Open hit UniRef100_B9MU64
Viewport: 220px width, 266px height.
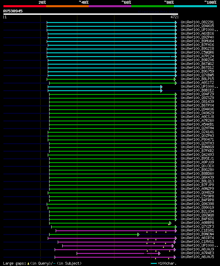197,41
